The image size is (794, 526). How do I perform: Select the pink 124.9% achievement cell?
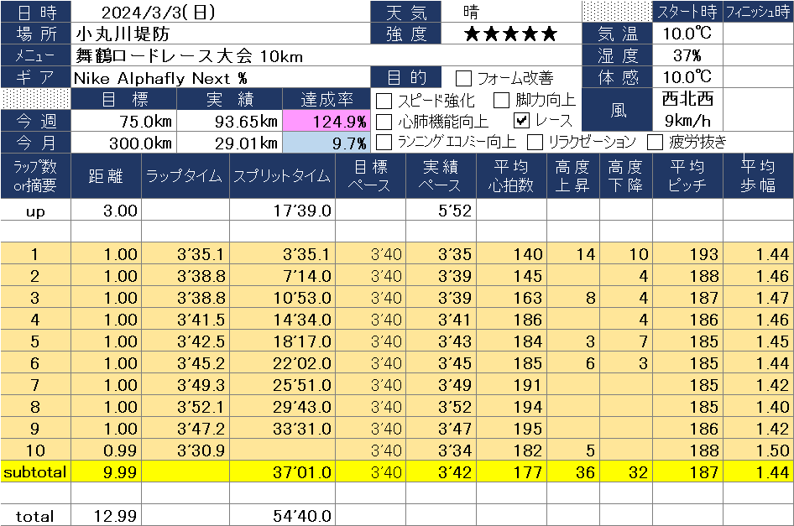[x=326, y=122]
